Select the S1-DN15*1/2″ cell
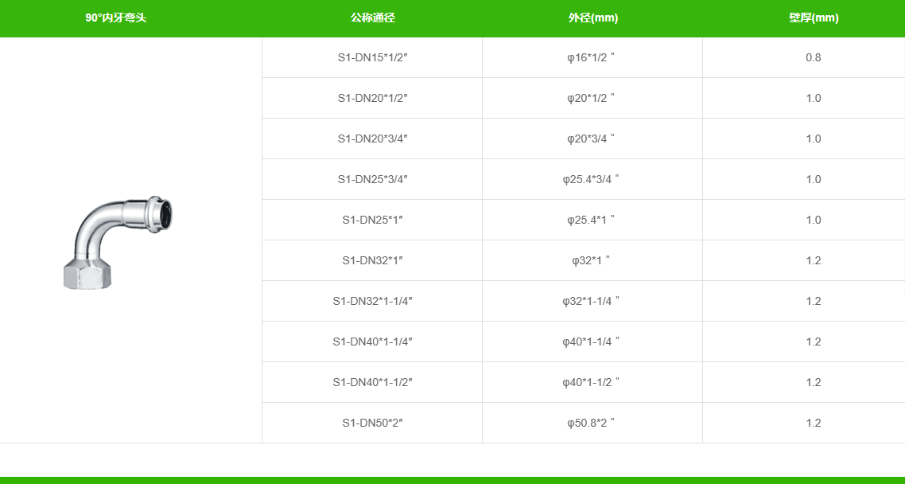The image size is (905, 484). 372,57
